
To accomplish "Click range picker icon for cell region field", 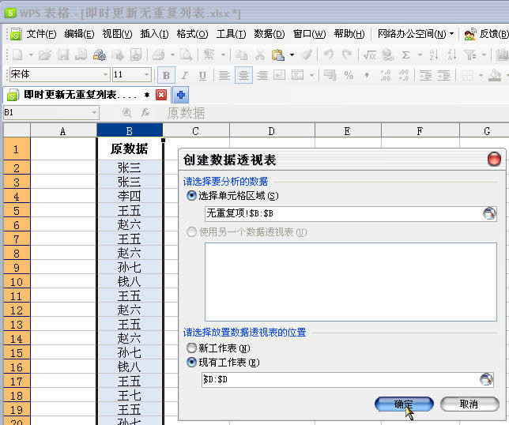I will coord(489,213).
